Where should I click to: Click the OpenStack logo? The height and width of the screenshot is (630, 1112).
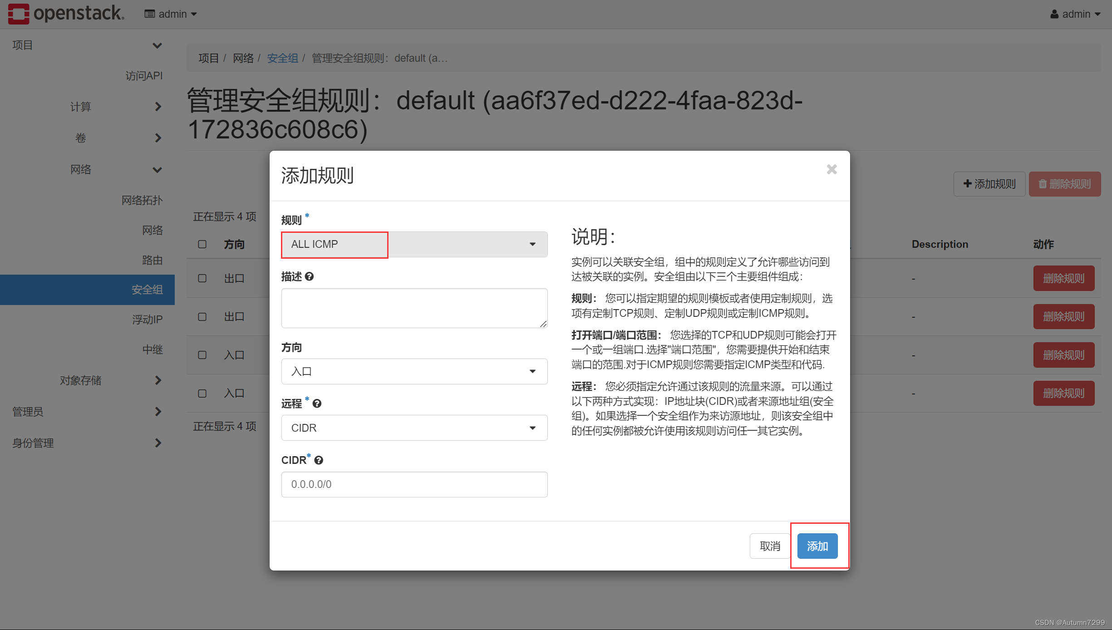coord(66,14)
